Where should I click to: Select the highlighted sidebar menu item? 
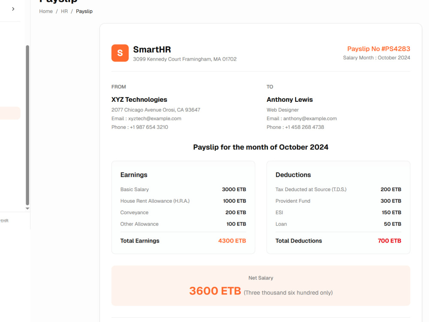coord(10,113)
